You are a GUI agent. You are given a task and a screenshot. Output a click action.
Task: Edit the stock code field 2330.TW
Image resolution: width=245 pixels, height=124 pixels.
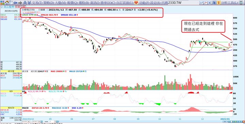tap(183, 3)
